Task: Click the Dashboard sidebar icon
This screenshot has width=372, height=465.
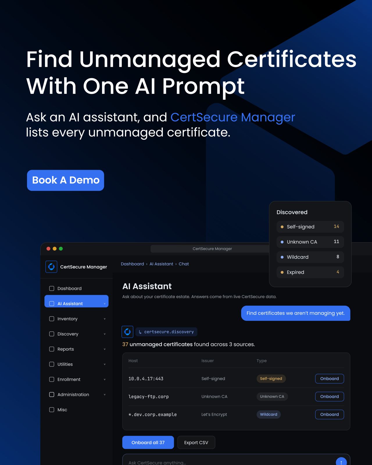Action: click(x=52, y=288)
